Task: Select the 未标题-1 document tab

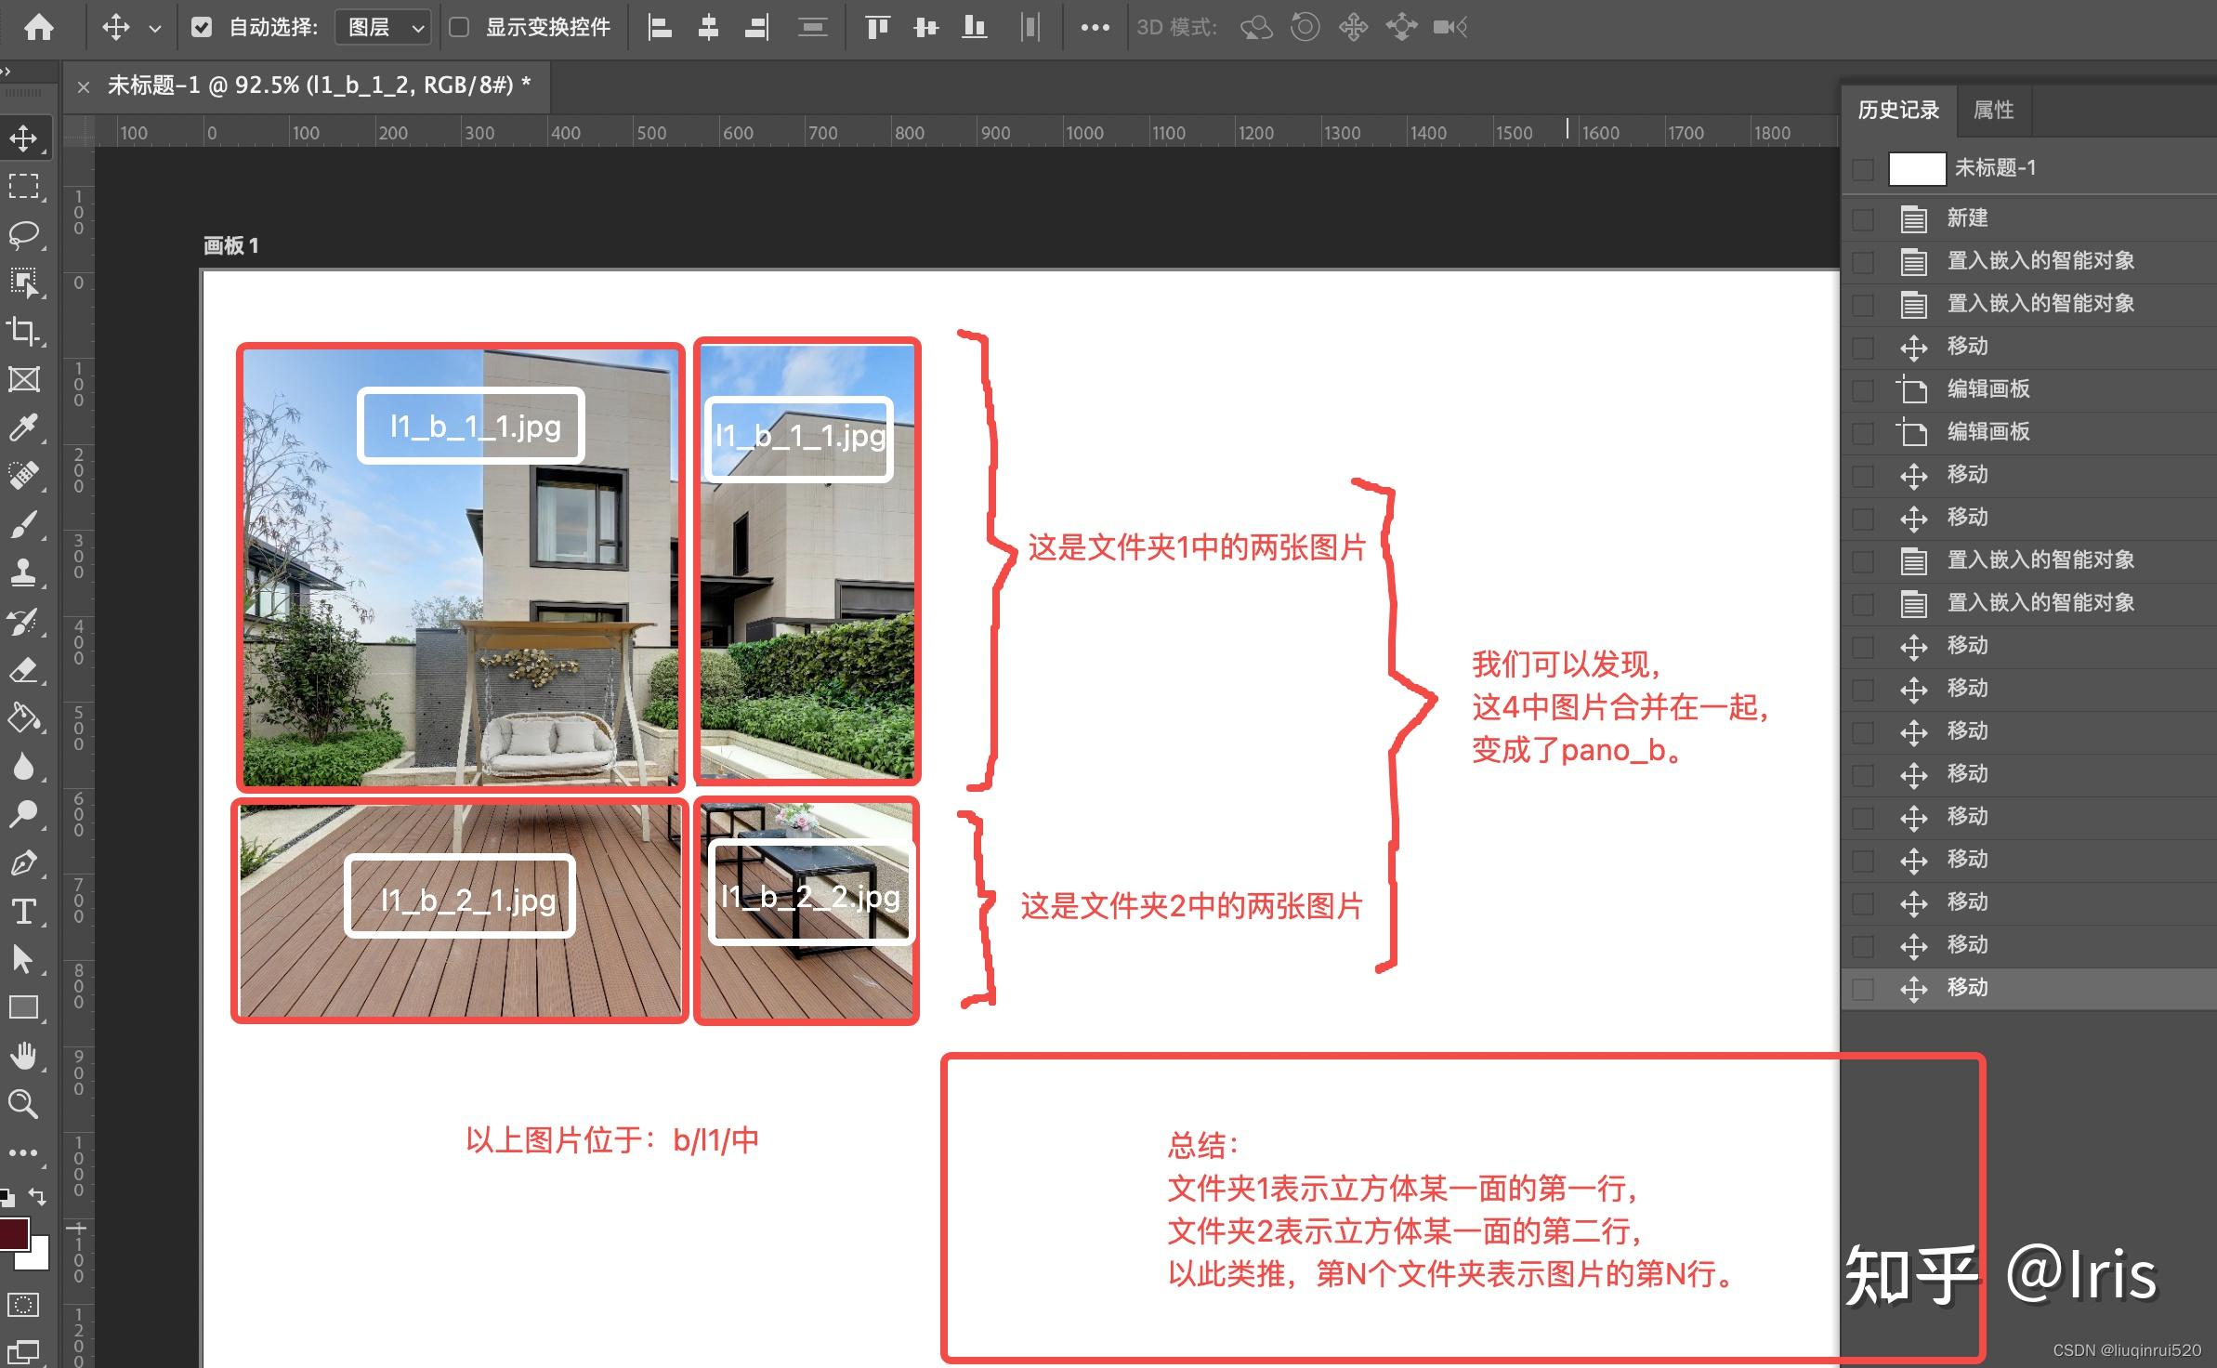Action: (307, 85)
